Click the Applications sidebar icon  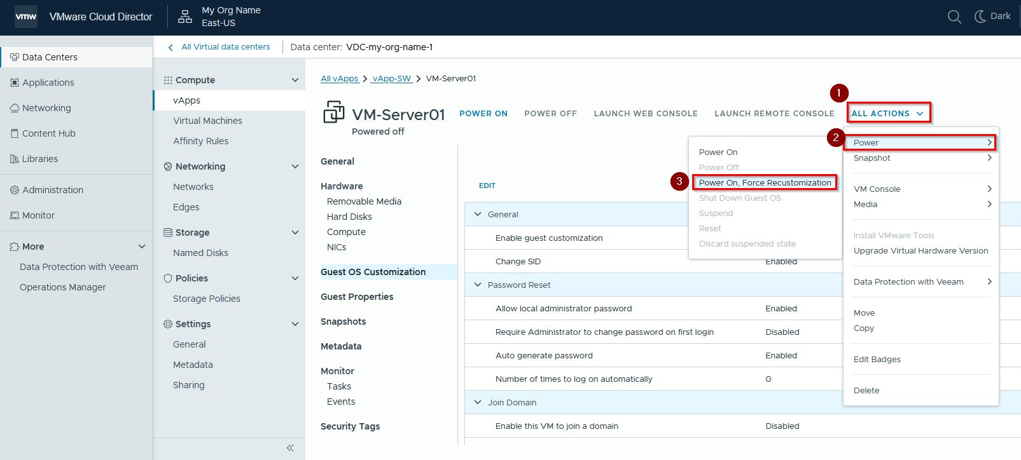tap(15, 83)
